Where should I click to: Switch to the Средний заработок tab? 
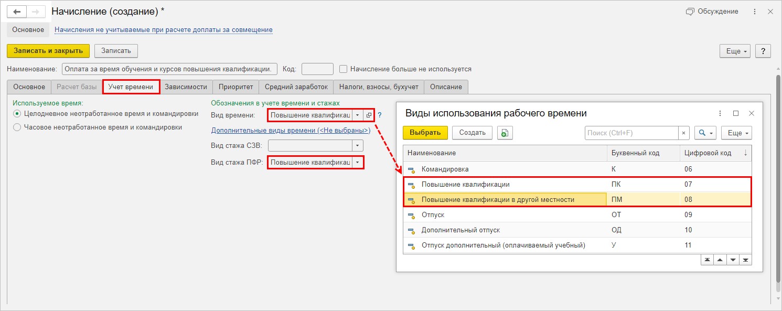point(296,87)
